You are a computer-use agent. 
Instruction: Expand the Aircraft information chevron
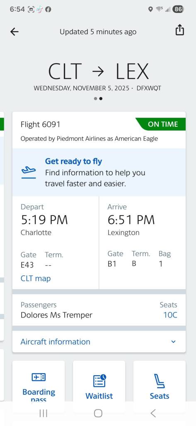click(174, 342)
